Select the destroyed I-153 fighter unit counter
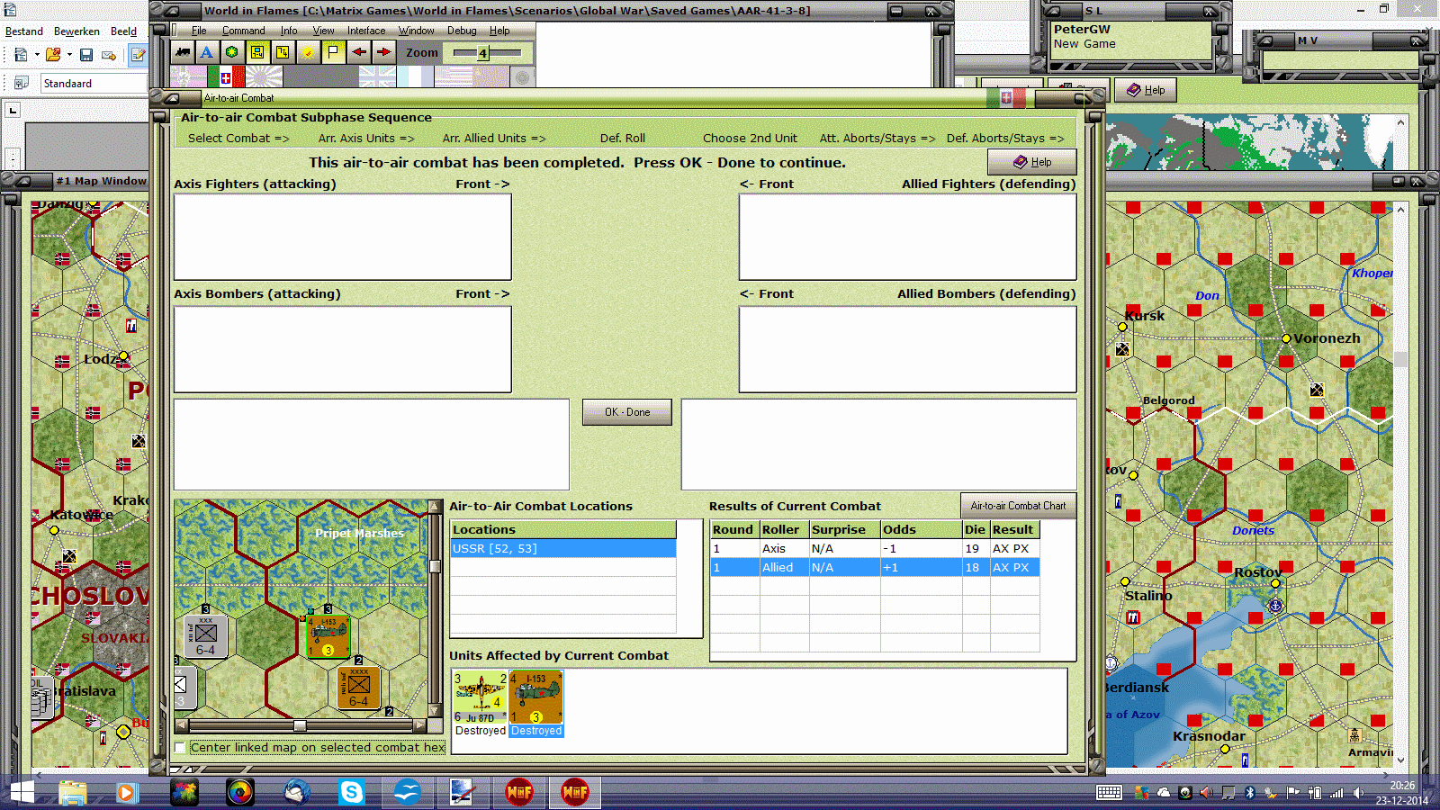1440x810 pixels. (536, 697)
